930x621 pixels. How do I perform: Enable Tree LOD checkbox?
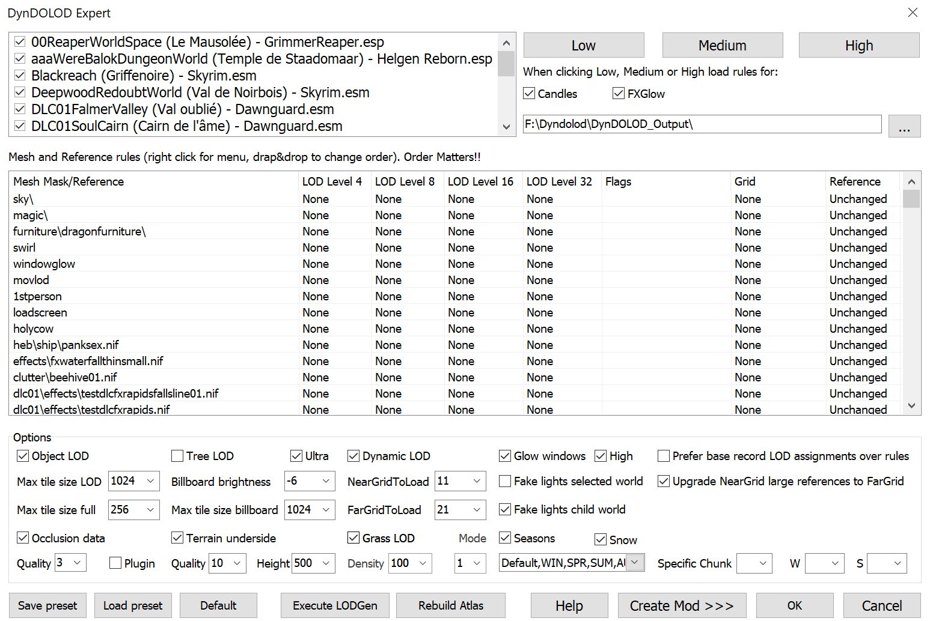click(x=177, y=456)
